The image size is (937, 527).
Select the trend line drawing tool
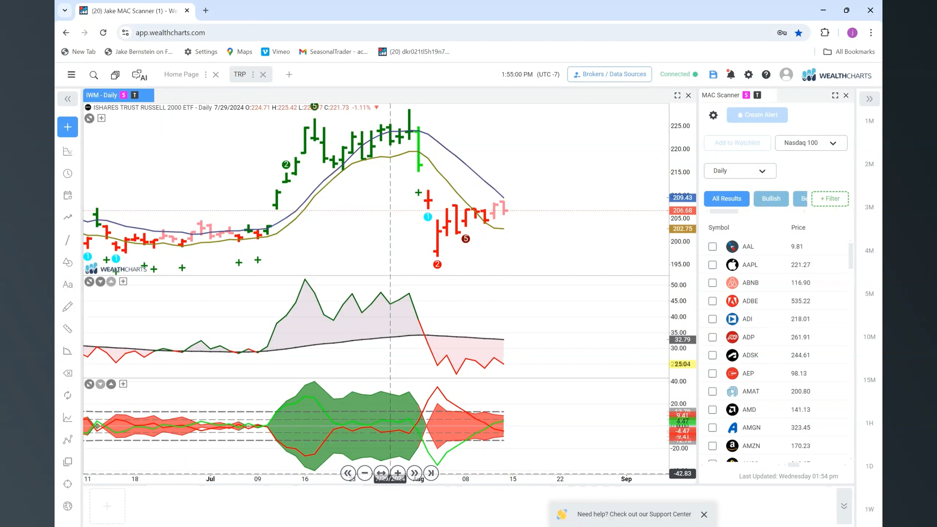click(x=68, y=240)
